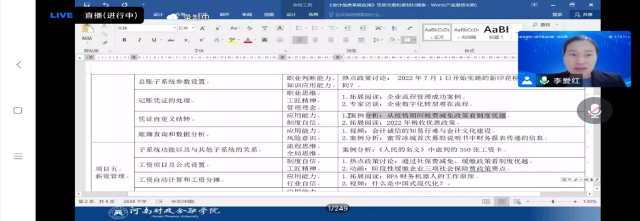
Task: Increase font size with grow font icon
Action: click(x=203, y=28)
